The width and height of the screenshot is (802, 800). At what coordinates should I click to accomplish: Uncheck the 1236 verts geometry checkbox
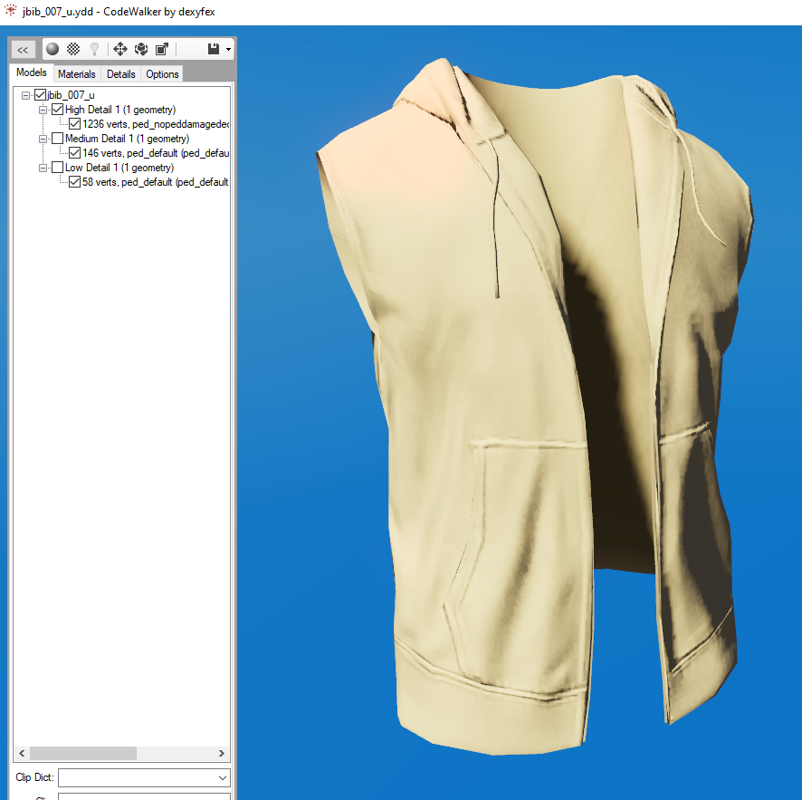click(x=75, y=124)
